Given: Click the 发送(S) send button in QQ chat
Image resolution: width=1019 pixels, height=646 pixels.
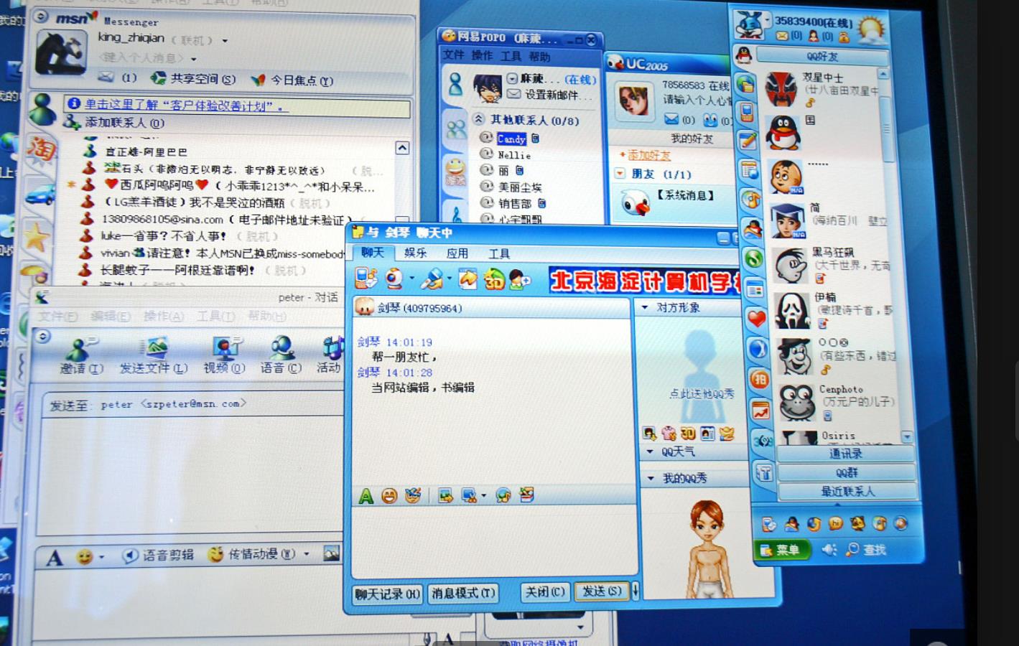Looking at the screenshot, I should point(602,591).
